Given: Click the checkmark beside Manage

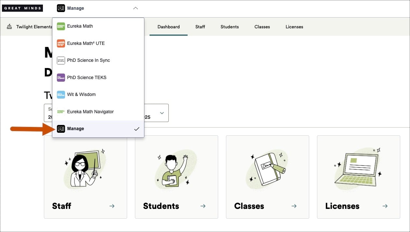Looking at the screenshot, I should (137, 129).
